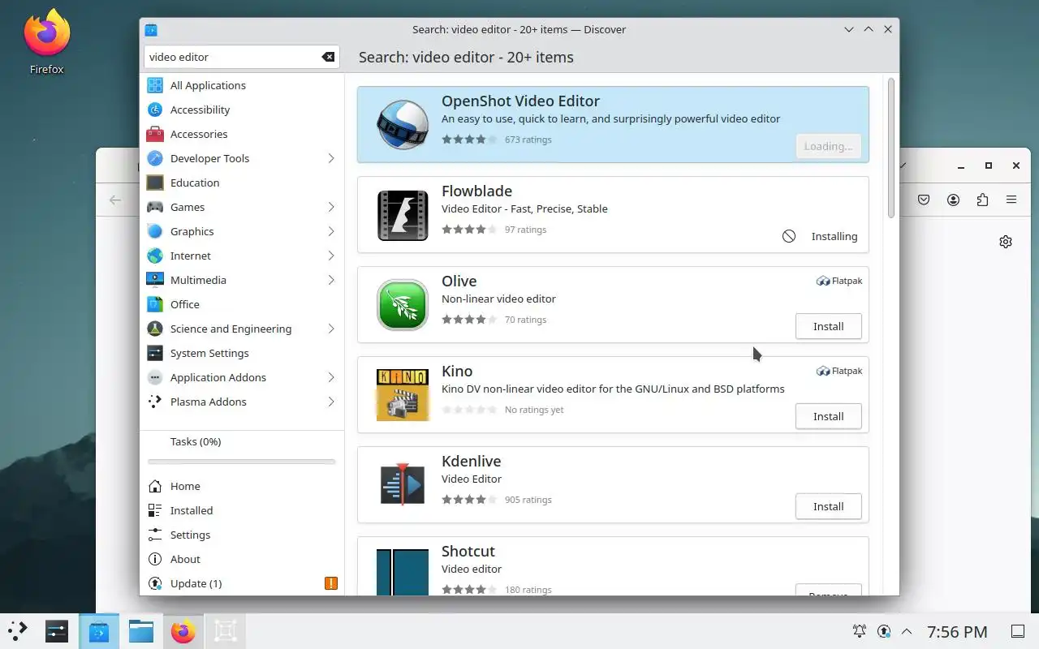This screenshot has height=649, width=1039.
Task: Click the Office category icon
Action: 155,304
